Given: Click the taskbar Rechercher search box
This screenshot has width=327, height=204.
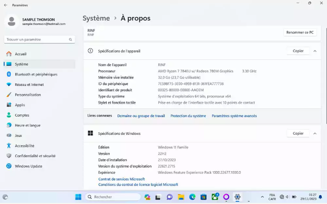Looking at the screenshot, I should [113, 197].
